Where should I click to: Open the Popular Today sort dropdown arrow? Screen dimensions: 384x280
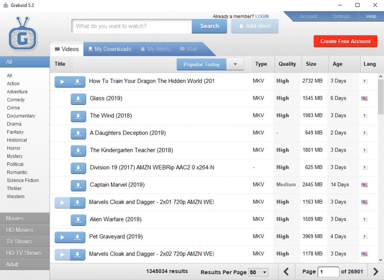tap(235, 64)
